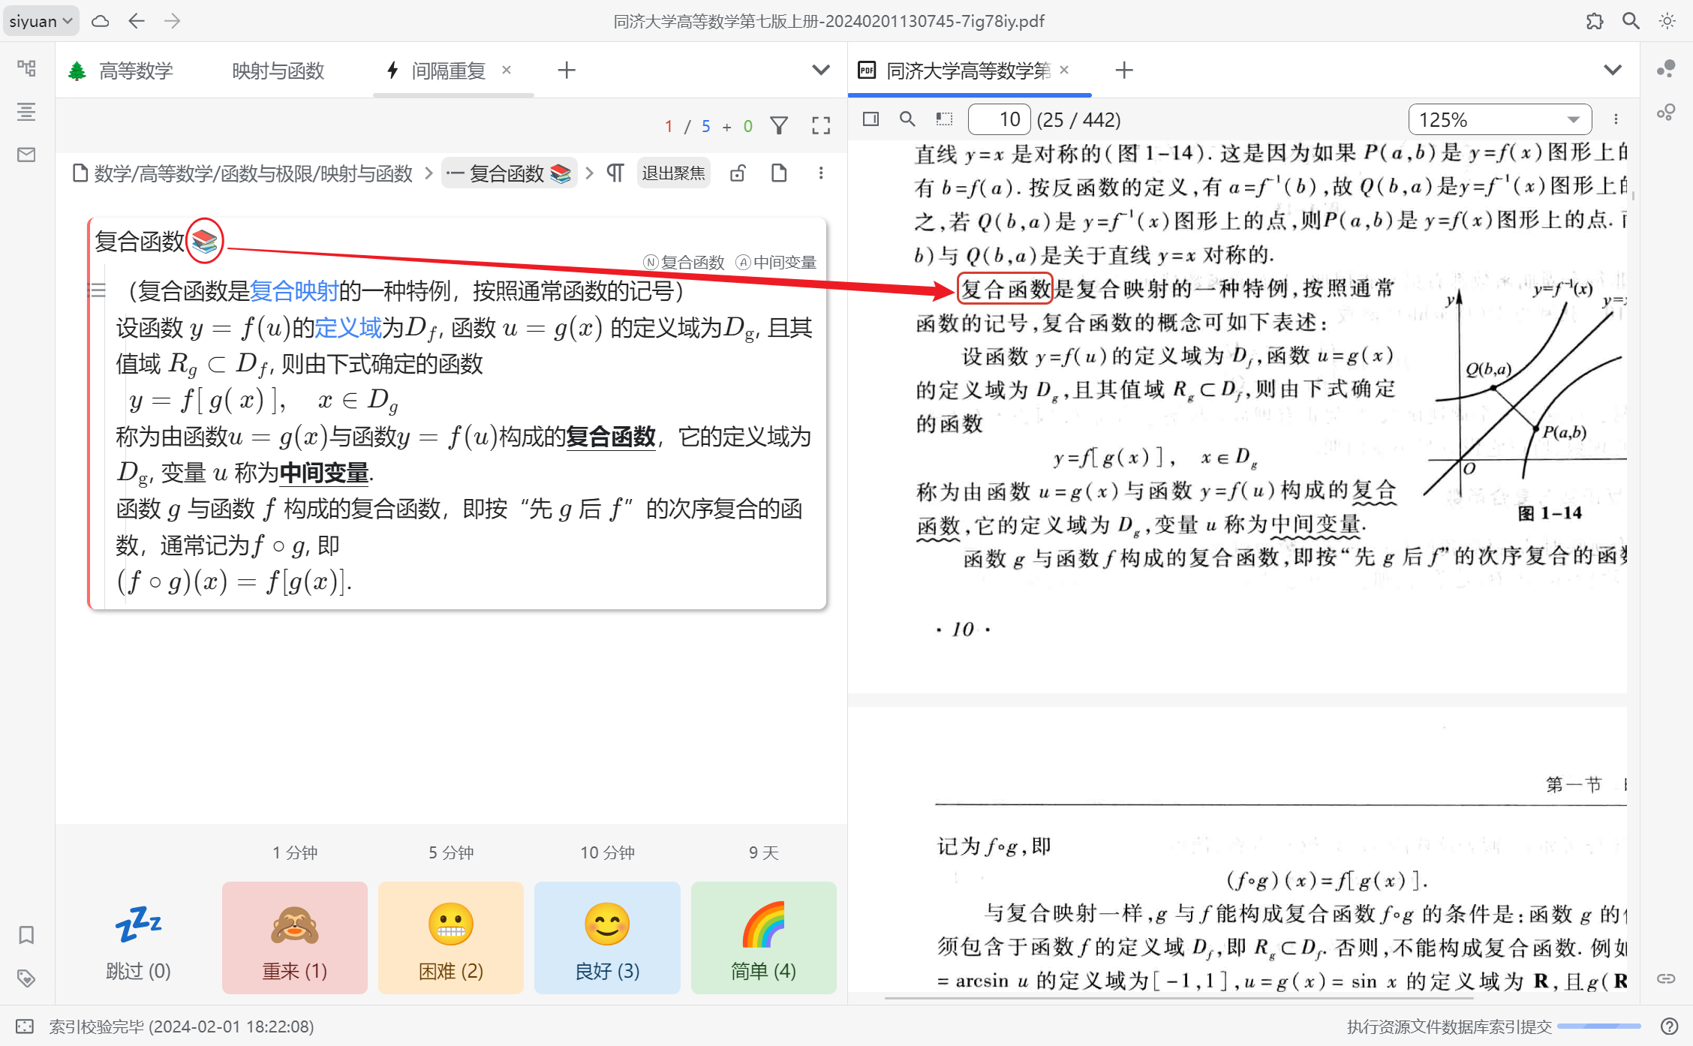Expand left pane tab list chevron

point(821,71)
